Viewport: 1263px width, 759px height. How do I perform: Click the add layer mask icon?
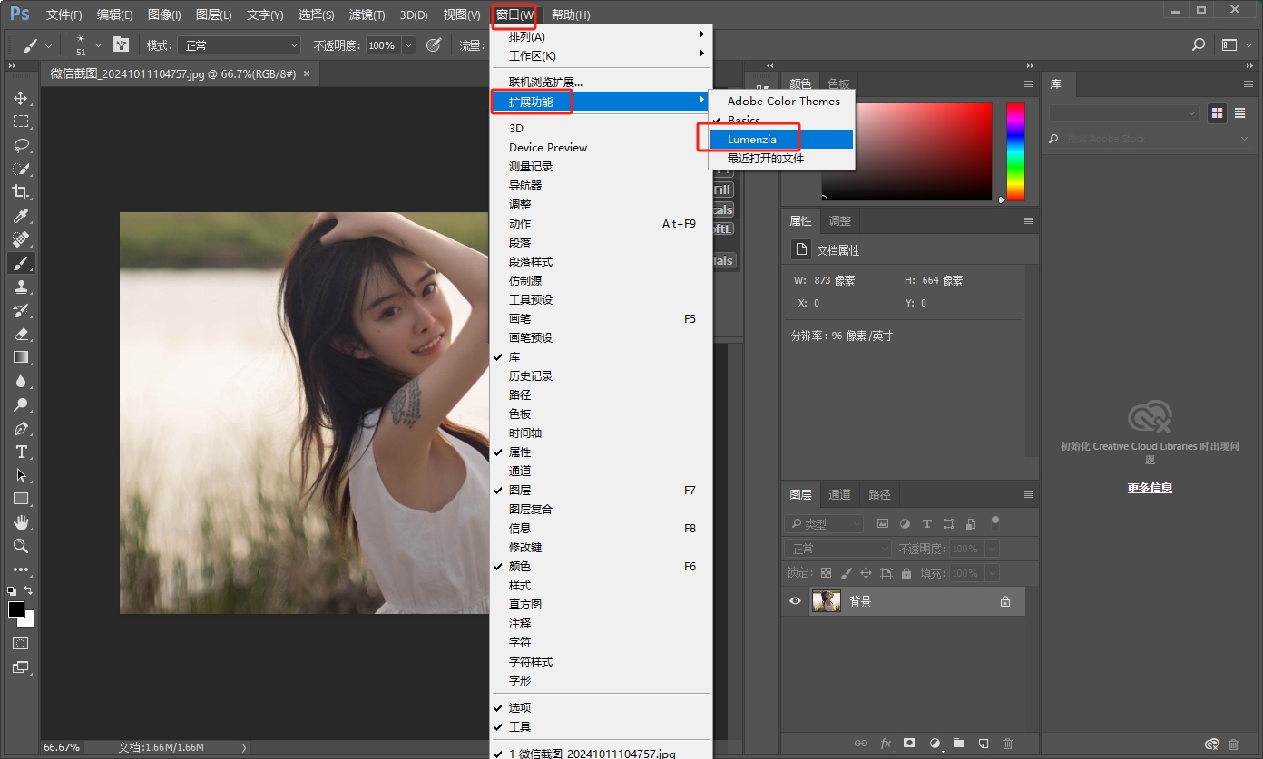[909, 744]
